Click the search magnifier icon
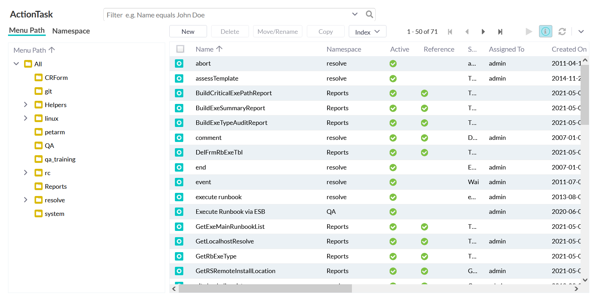 pyautogui.click(x=369, y=14)
